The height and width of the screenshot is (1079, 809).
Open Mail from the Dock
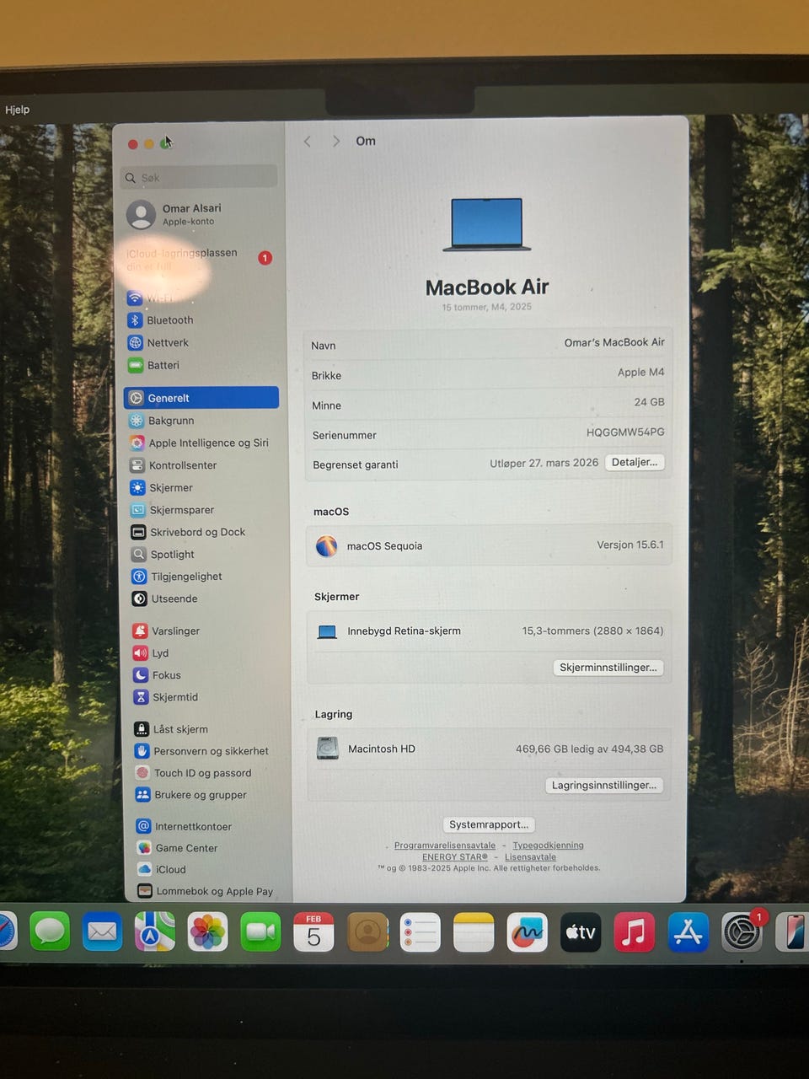(102, 932)
